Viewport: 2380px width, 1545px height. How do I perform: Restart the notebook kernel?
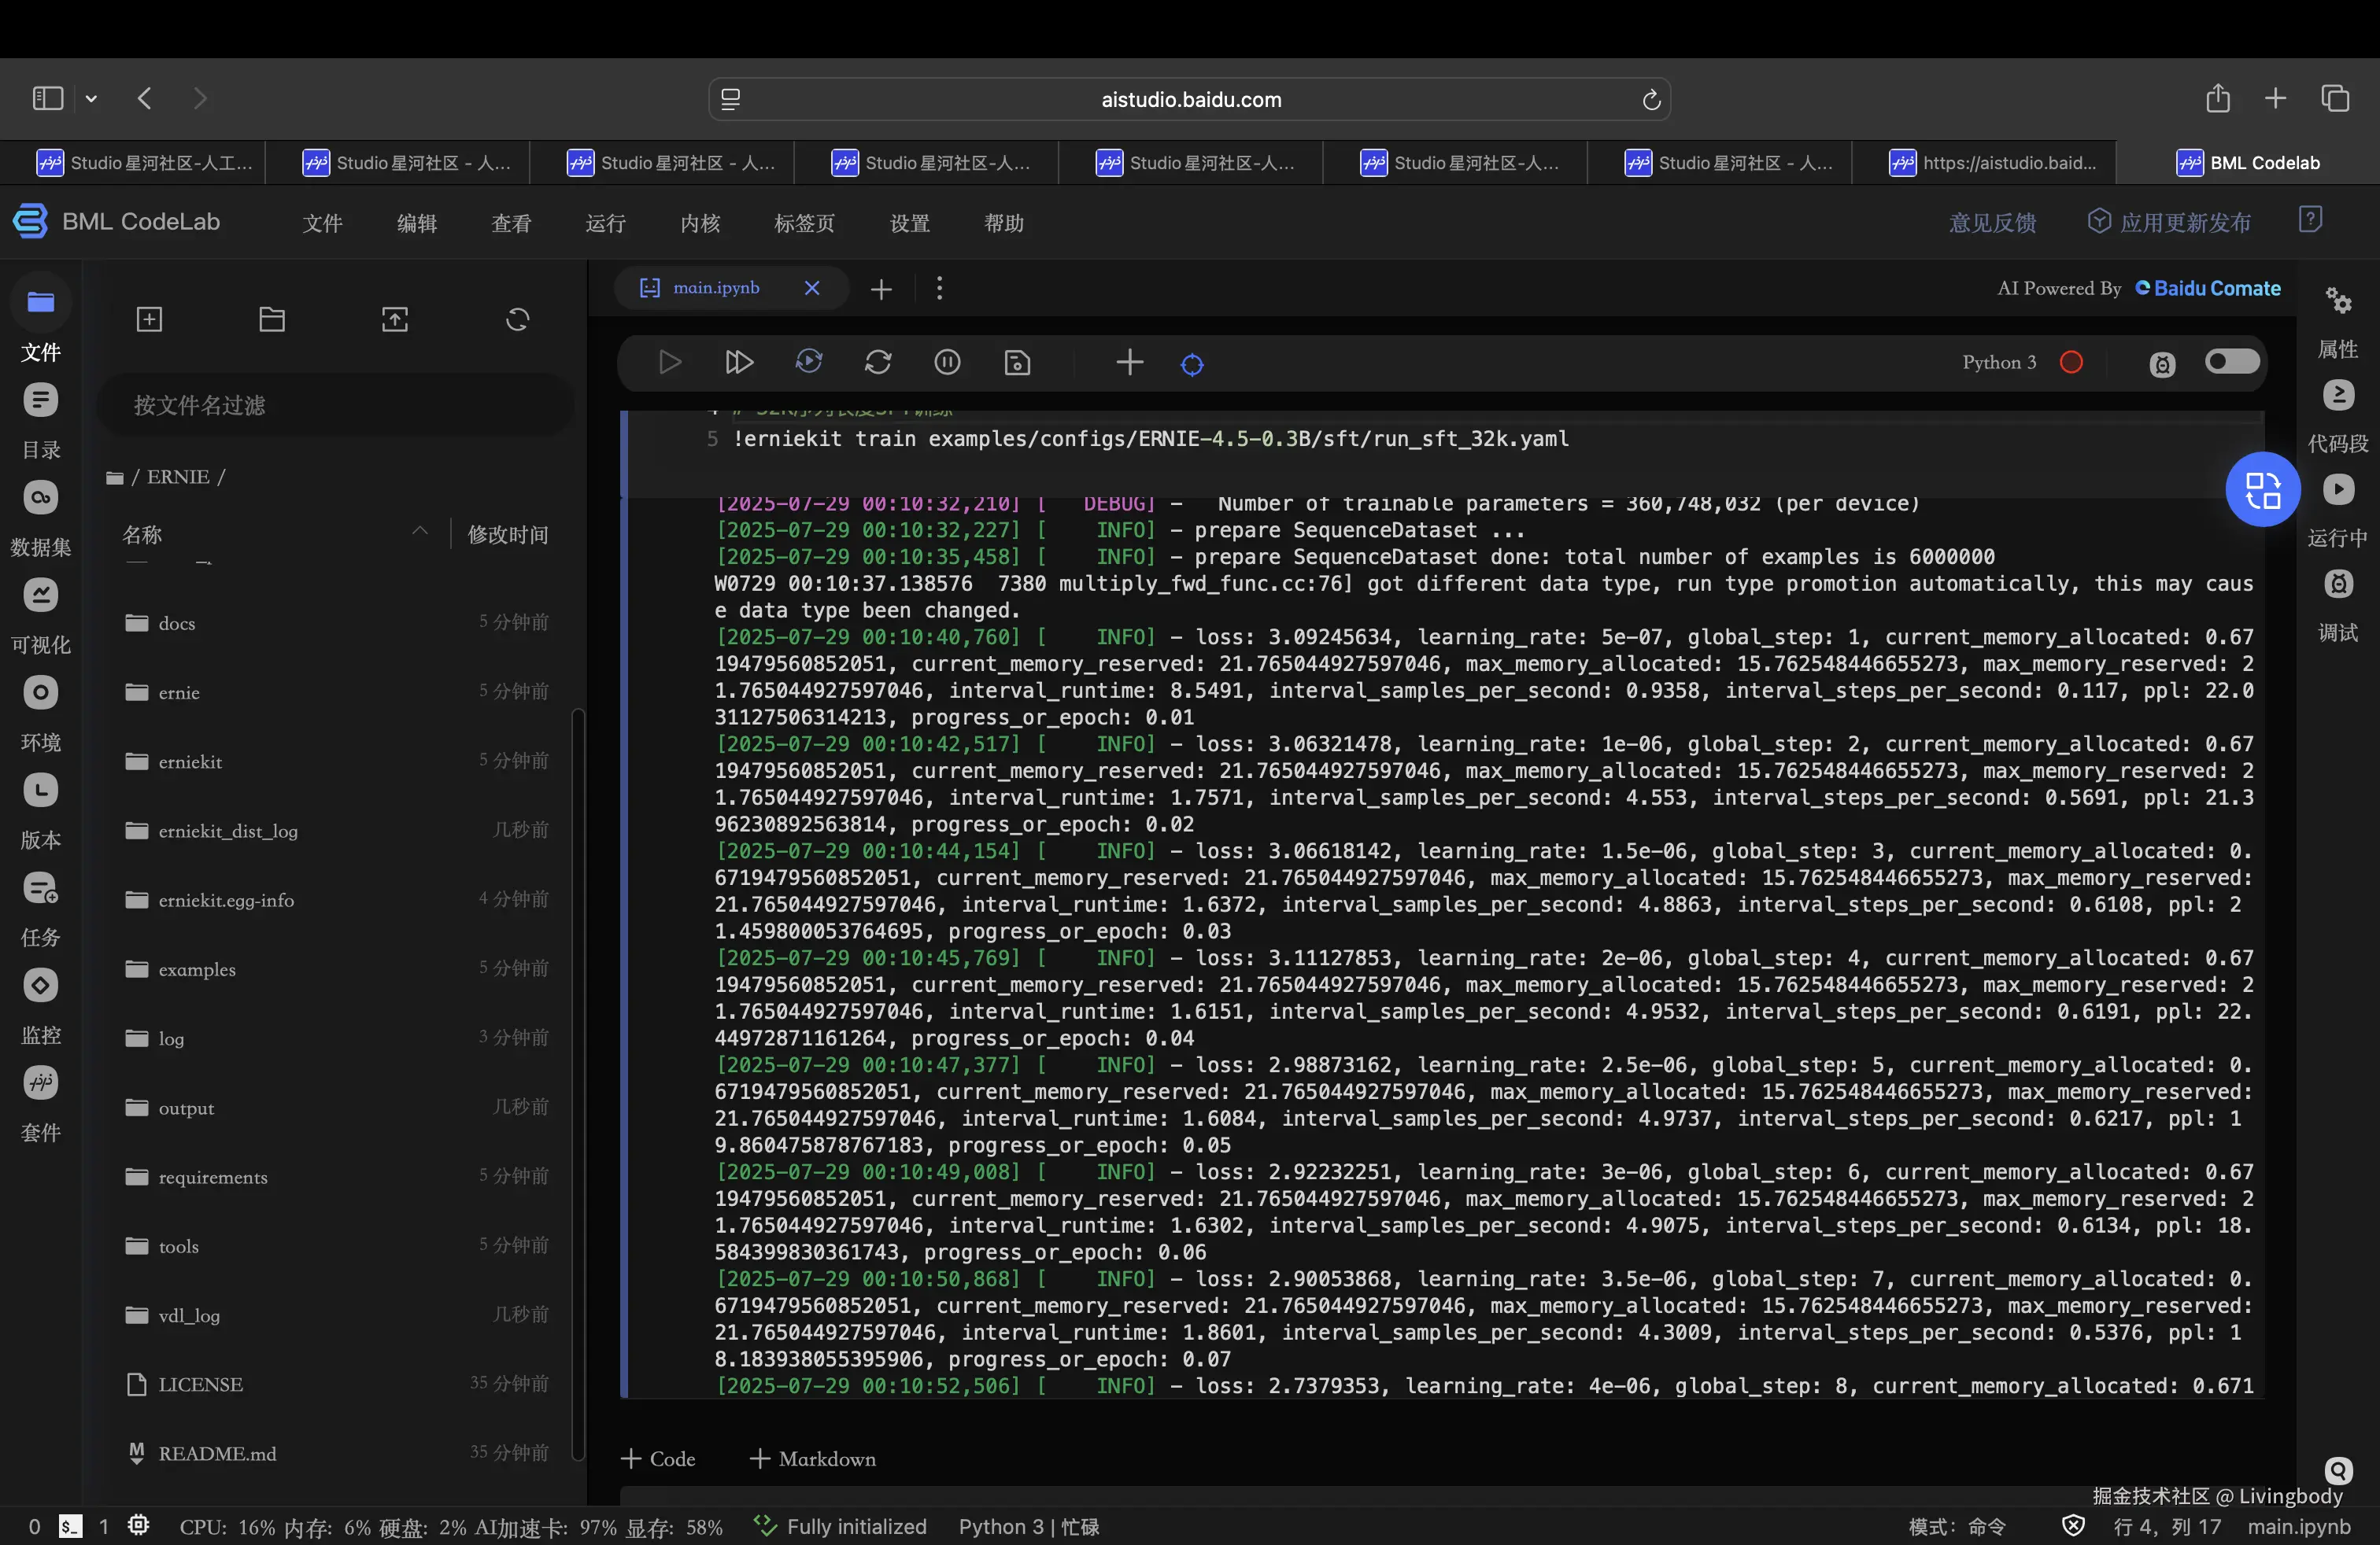click(878, 363)
